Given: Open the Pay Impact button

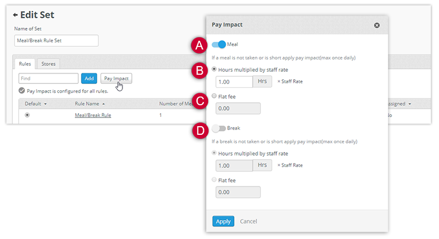Looking at the screenshot, I should click(x=117, y=78).
